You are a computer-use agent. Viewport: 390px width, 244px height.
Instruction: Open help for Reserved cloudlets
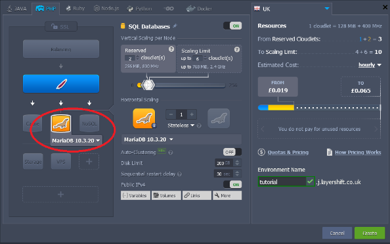coord(171,49)
